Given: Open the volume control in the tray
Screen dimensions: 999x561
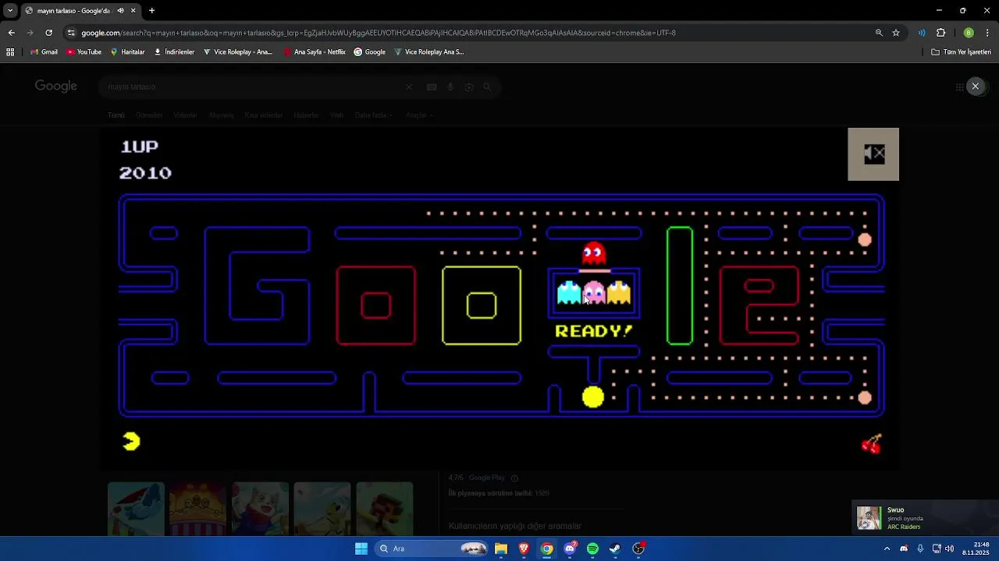Looking at the screenshot, I should click(950, 549).
